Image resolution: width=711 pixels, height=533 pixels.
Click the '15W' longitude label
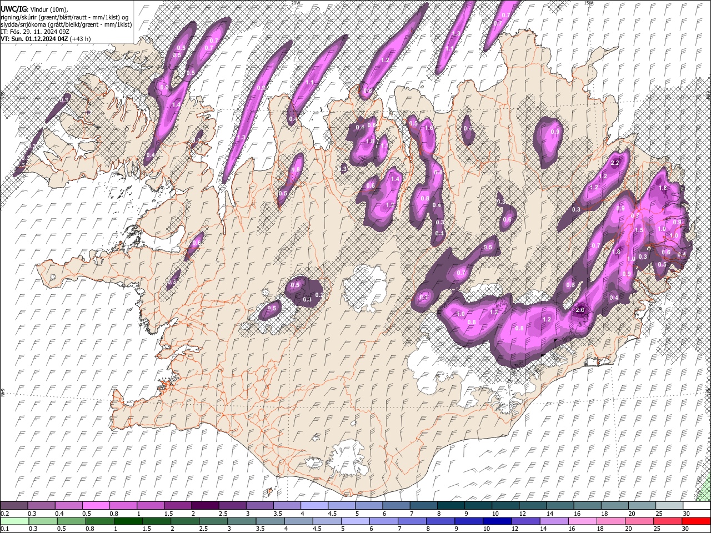point(588,3)
